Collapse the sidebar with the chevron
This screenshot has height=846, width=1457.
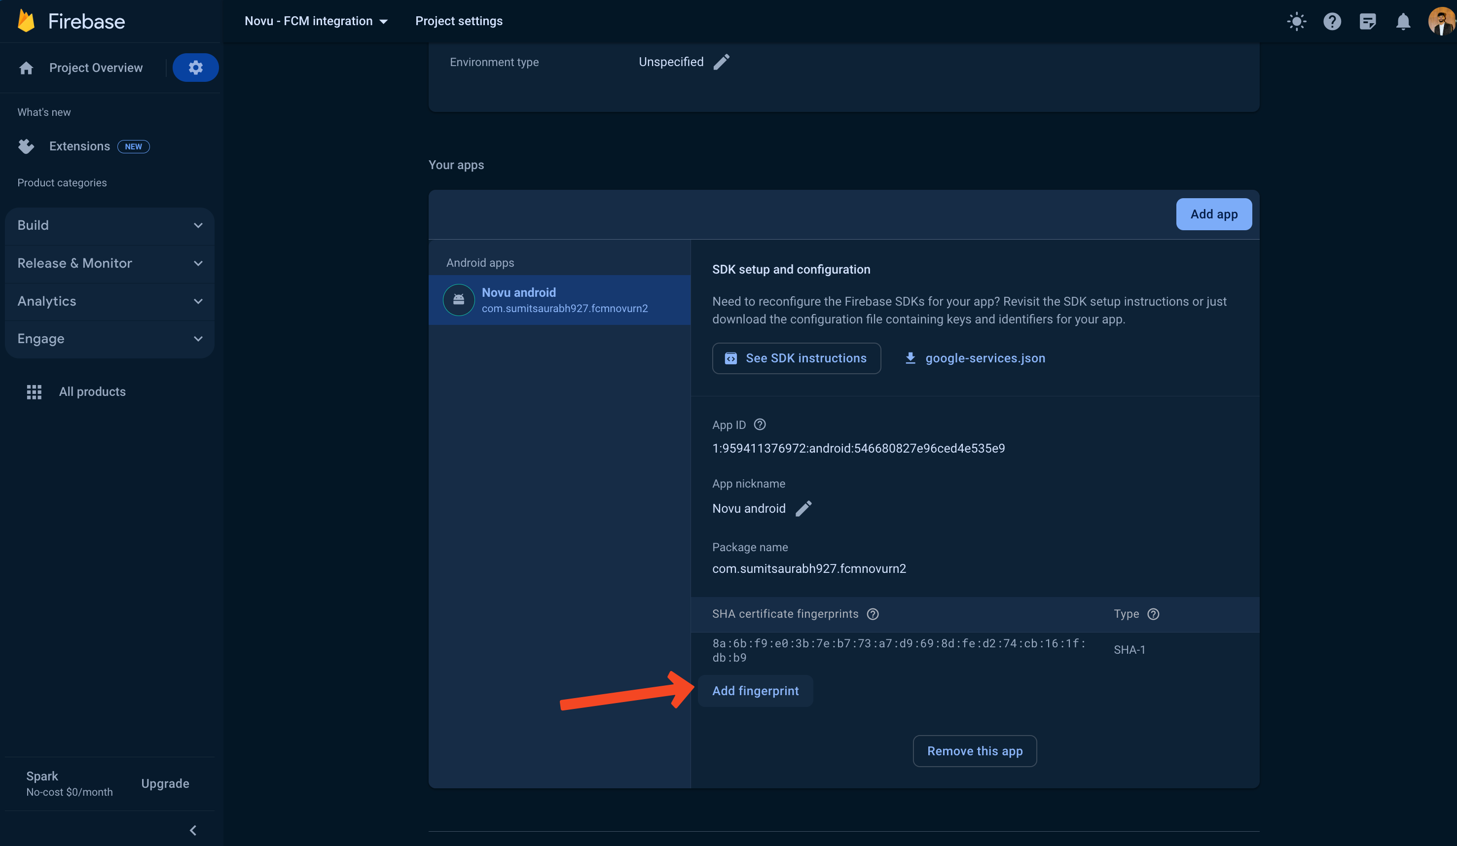pos(193,830)
